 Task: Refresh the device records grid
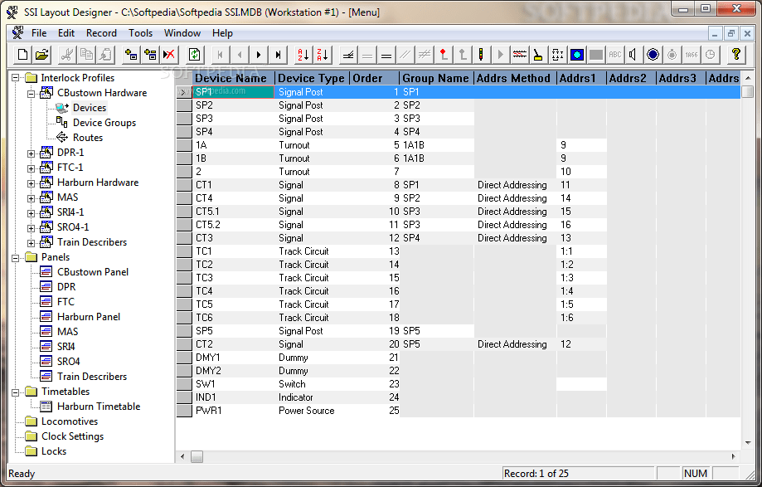point(194,54)
